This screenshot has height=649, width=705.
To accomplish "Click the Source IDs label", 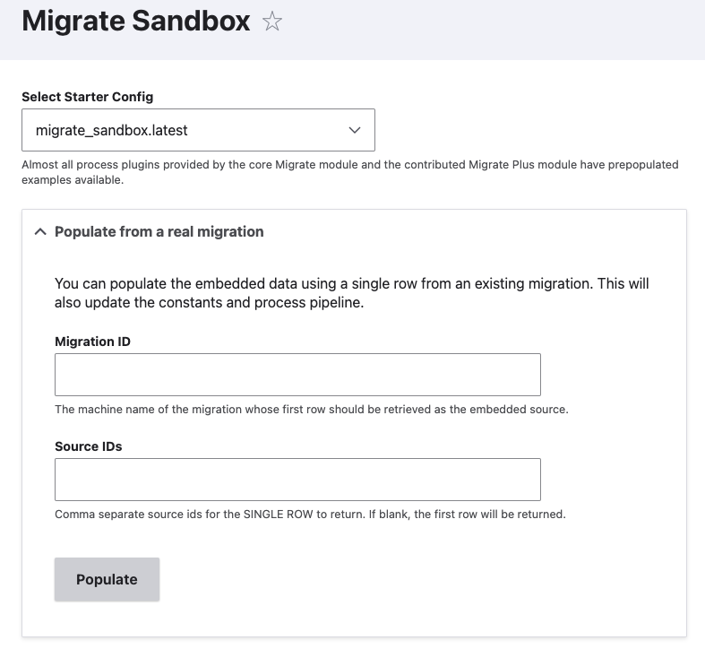I will pos(89,446).
